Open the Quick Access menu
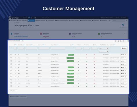The image size is (137, 107). [x=45, y=18]
